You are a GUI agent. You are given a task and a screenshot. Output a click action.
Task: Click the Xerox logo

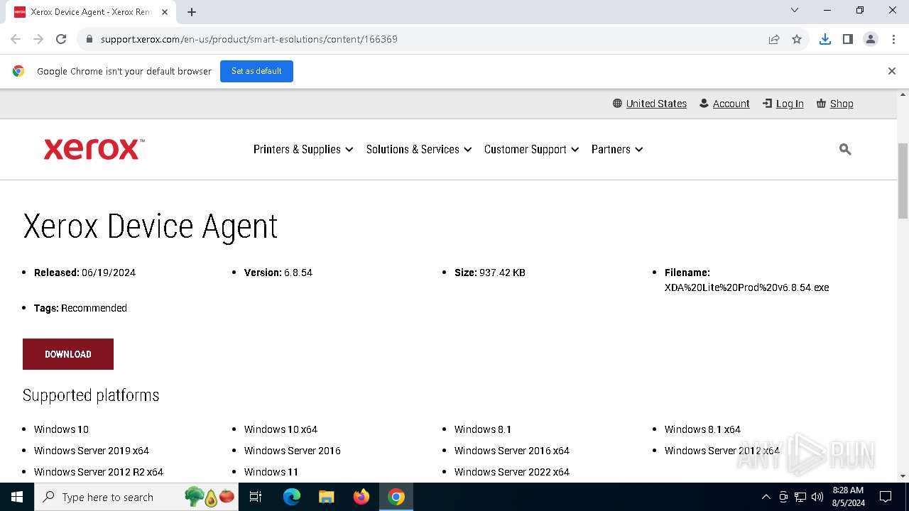94,149
